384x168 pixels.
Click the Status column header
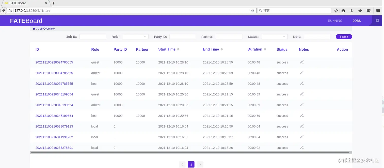coord(282,50)
